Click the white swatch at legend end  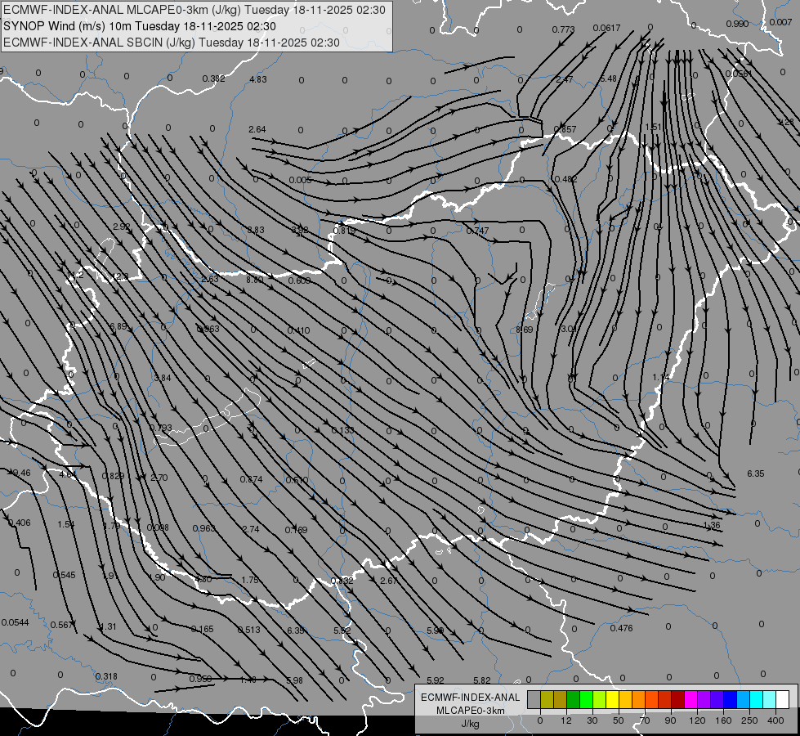(783, 699)
